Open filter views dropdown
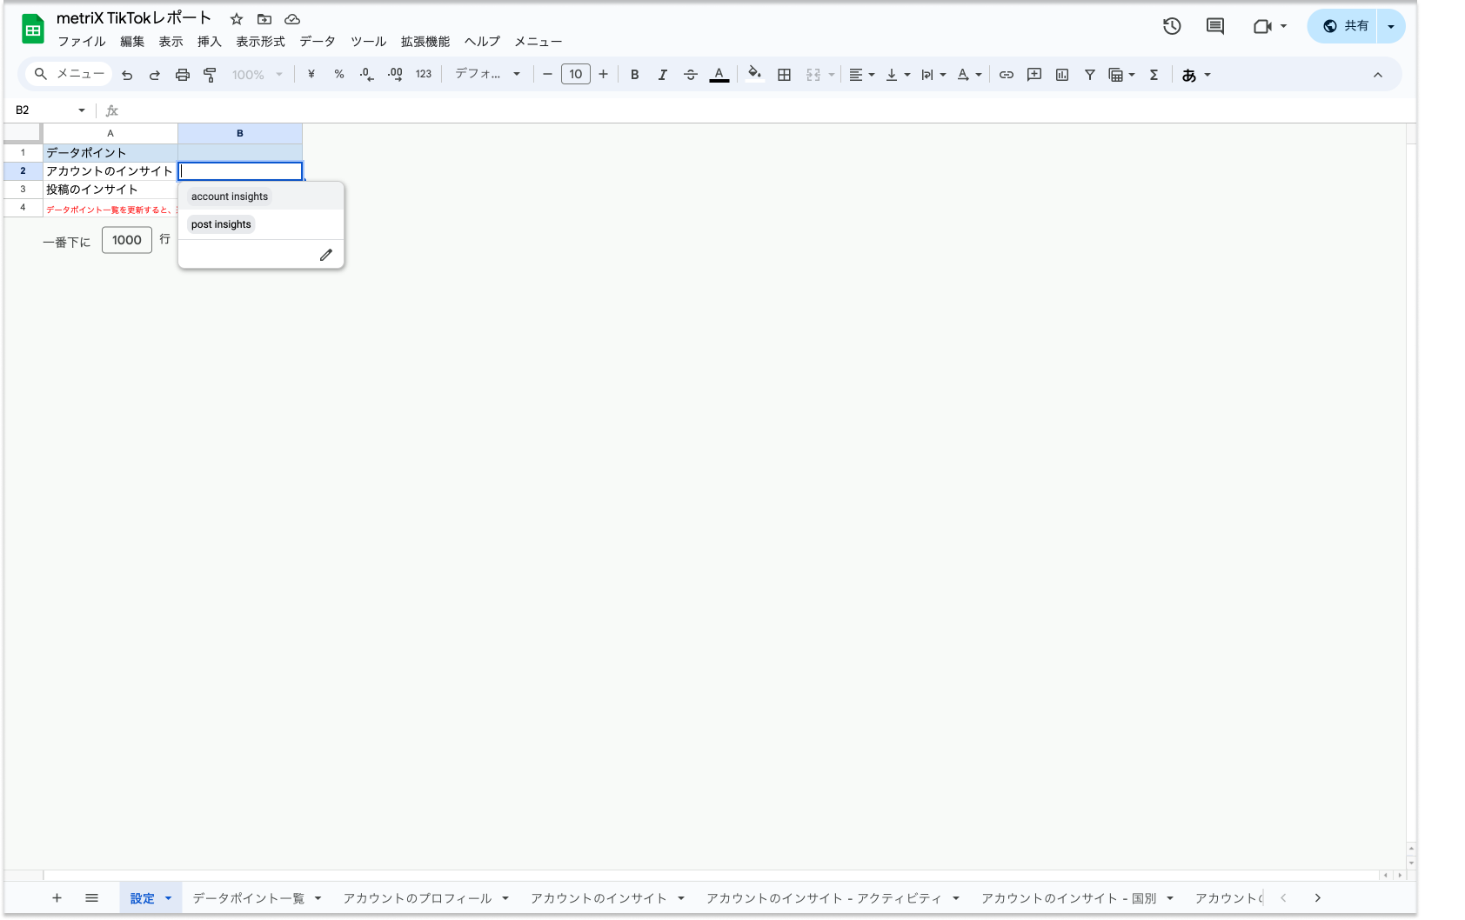Screen dimensions: 1465x920 click(x=1122, y=75)
